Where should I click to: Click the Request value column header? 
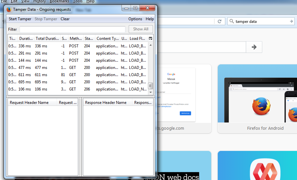[67, 102]
